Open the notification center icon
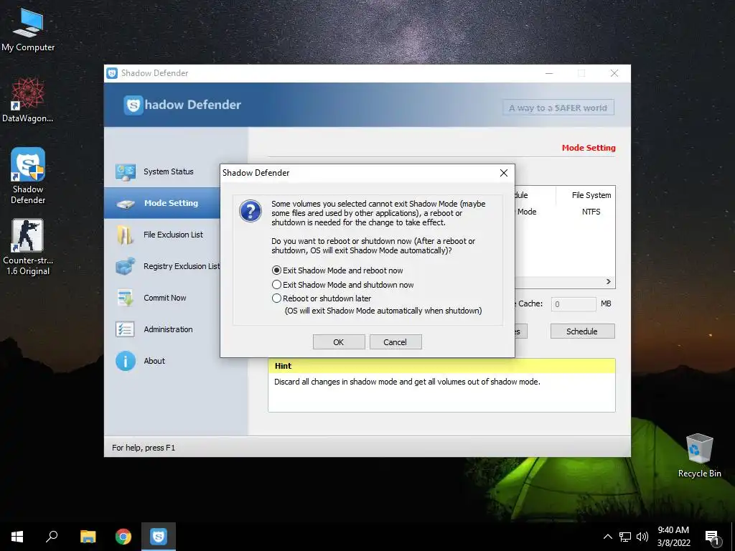 click(712, 537)
